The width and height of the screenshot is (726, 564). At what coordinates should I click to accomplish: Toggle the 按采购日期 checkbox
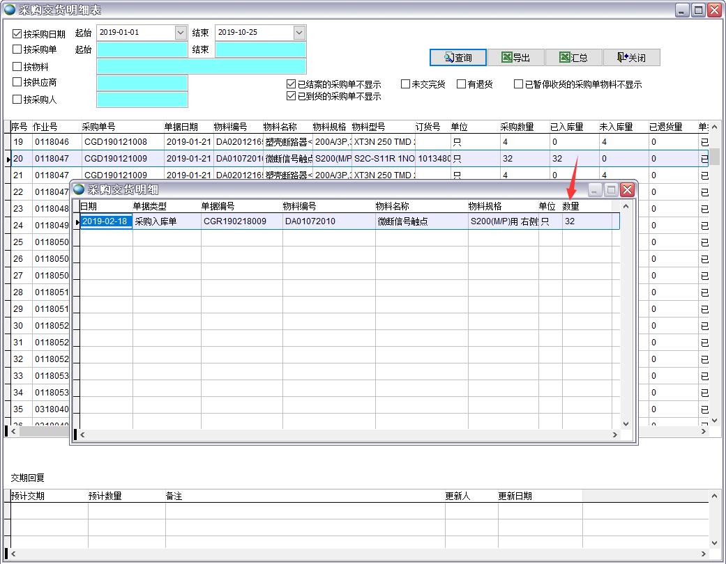click(x=17, y=33)
